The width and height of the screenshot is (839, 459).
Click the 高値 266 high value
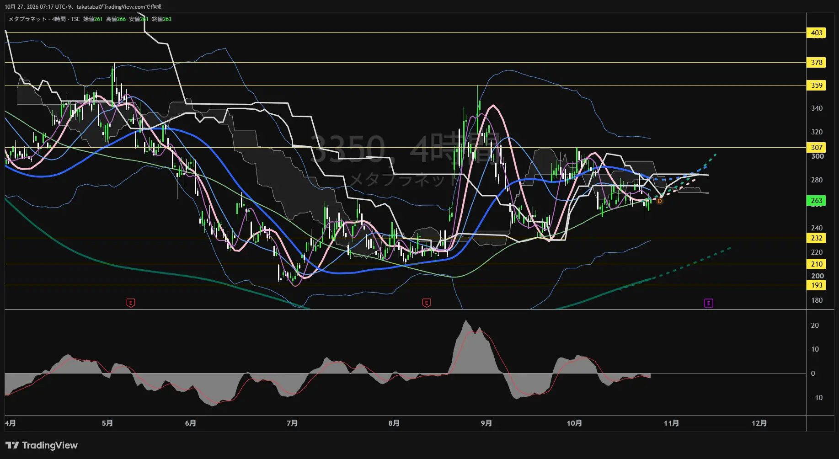[116, 19]
